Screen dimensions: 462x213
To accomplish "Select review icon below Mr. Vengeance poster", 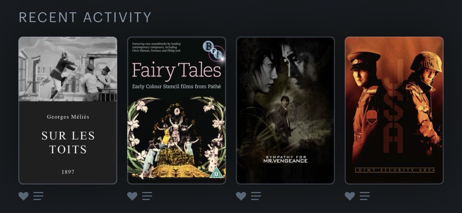I will (256, 196).
